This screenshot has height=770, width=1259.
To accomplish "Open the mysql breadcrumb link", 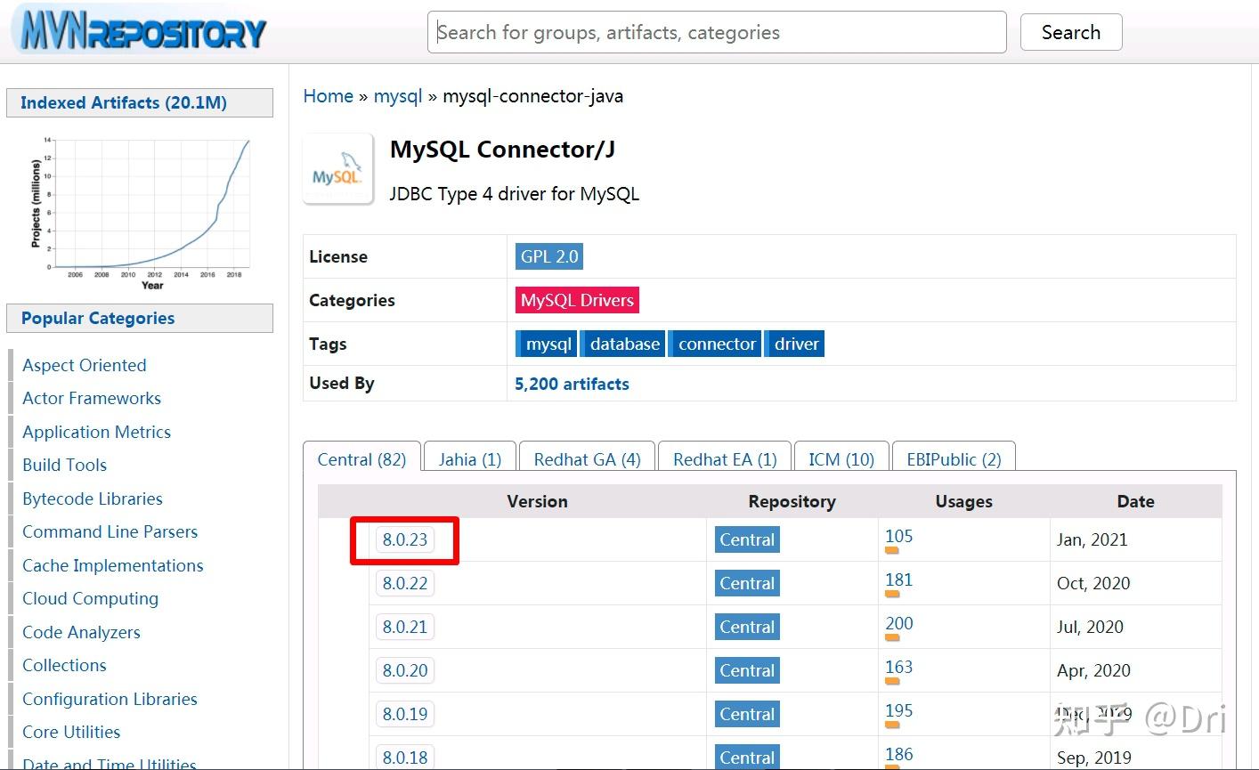I will (397, 95).
